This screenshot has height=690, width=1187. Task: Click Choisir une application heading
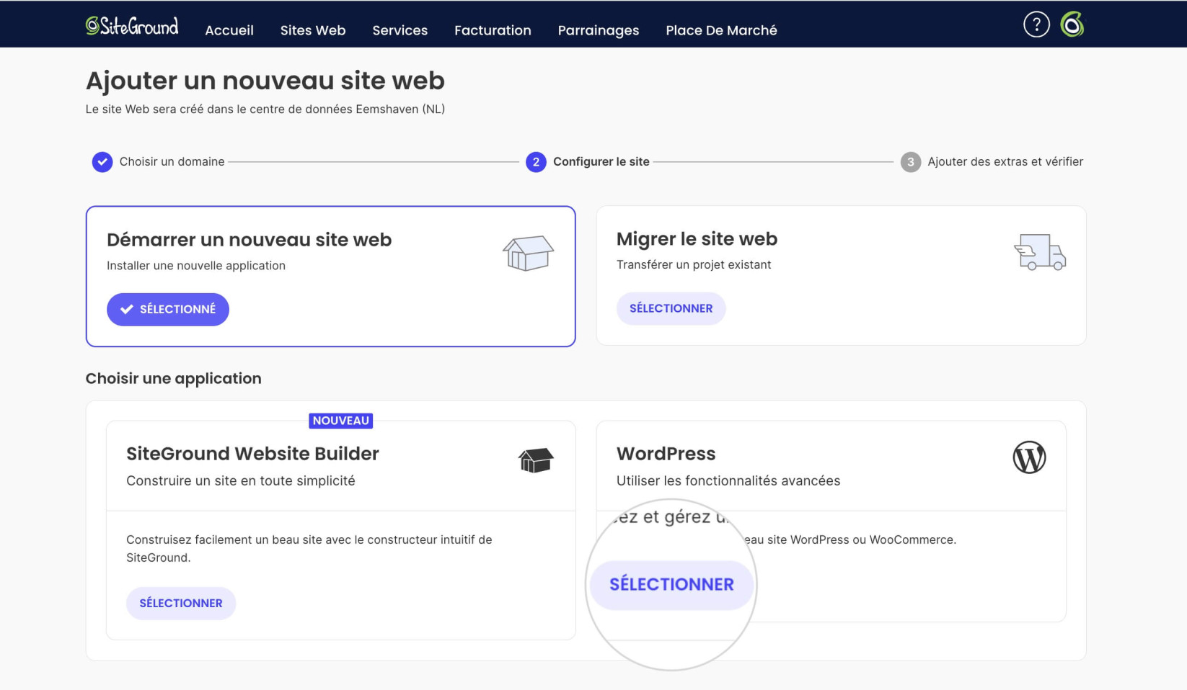[x=173, y=379]
